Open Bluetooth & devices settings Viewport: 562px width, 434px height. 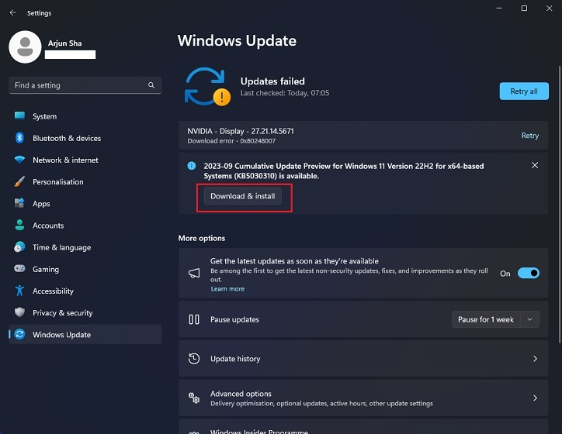tap(85, 138)
